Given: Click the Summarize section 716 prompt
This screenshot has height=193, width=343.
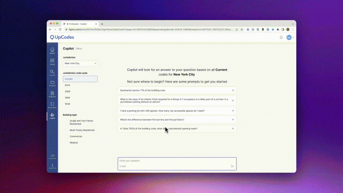Looking at the screenshot, I should (177, 90).
